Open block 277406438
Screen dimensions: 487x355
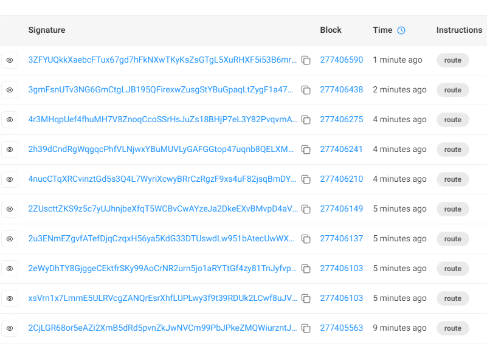[x=341, y=89]
